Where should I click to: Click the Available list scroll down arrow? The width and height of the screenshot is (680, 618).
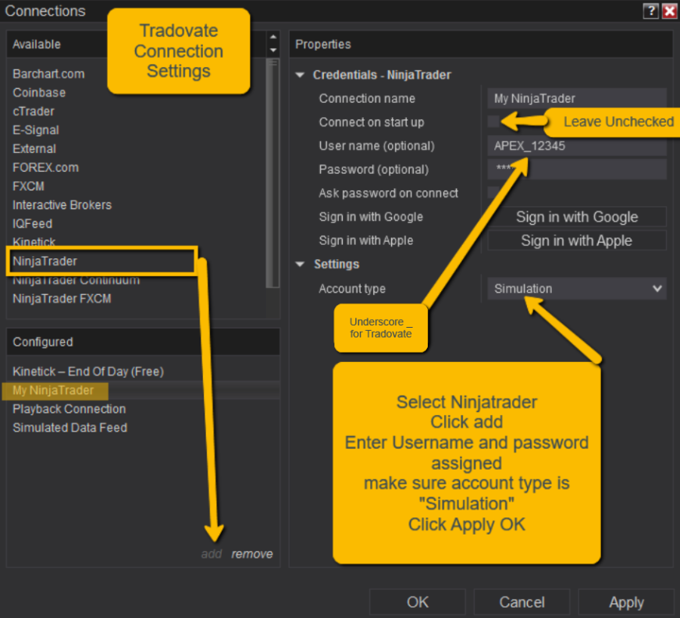point(273,50)
